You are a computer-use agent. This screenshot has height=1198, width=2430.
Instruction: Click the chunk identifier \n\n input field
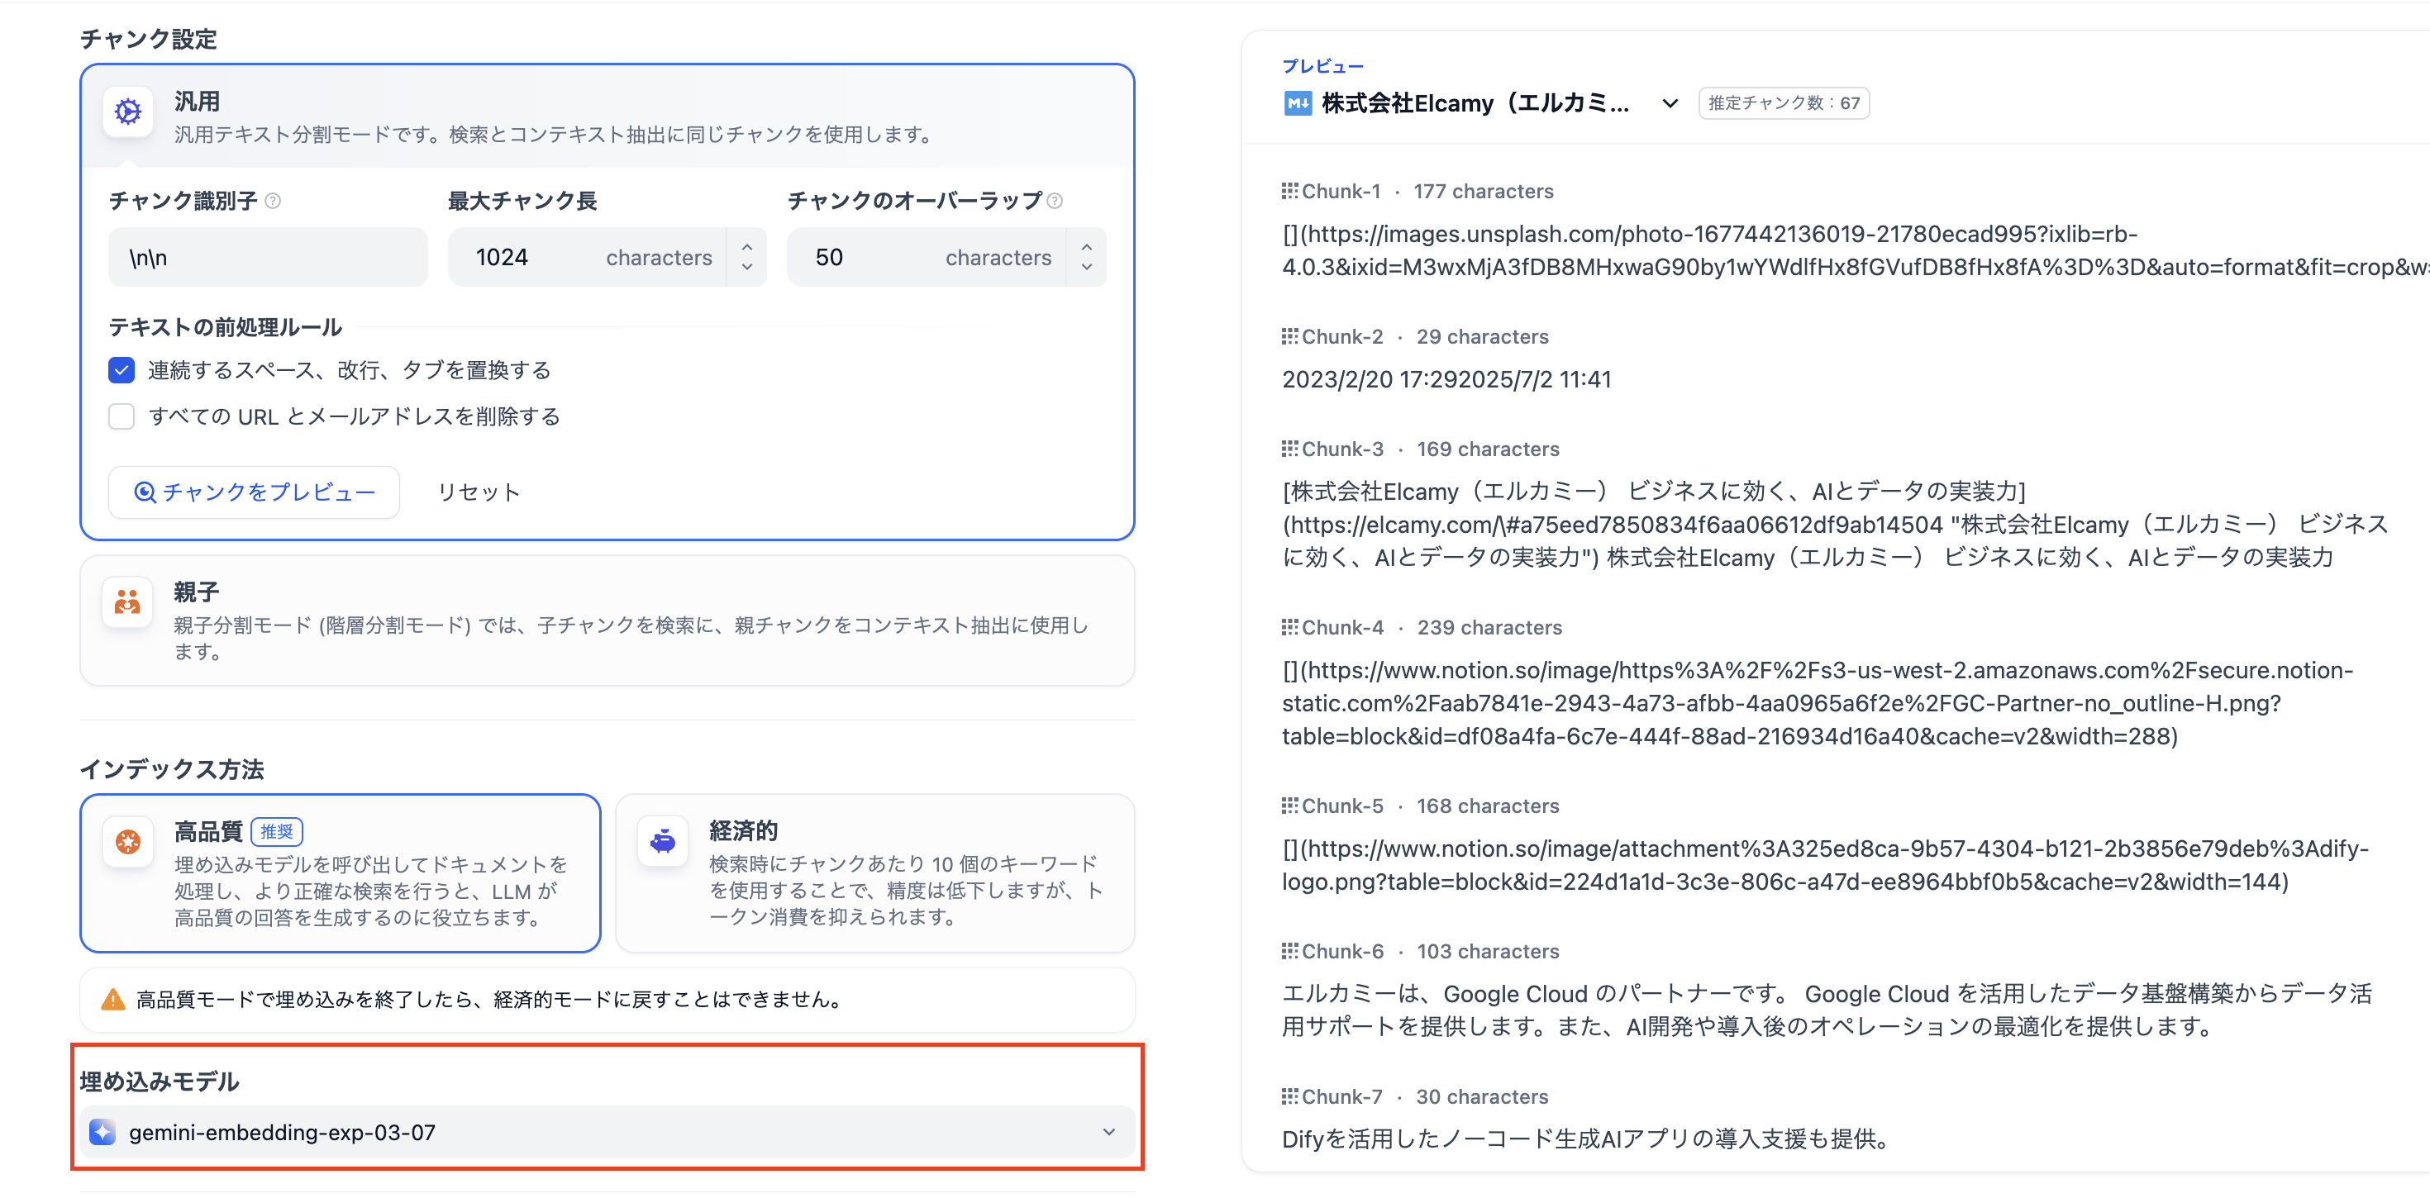point(268,258)
